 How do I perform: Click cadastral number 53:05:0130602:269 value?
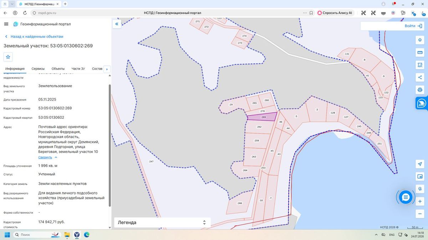pos(55,108)
